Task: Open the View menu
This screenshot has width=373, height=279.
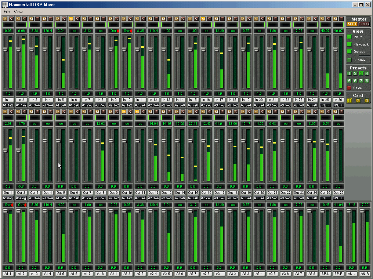Action: (18, 12)
